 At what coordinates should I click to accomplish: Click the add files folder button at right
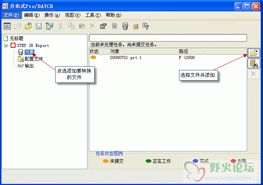coord(254,53)
